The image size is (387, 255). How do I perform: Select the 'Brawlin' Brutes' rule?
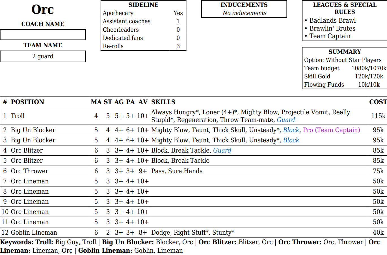point(332,28)
